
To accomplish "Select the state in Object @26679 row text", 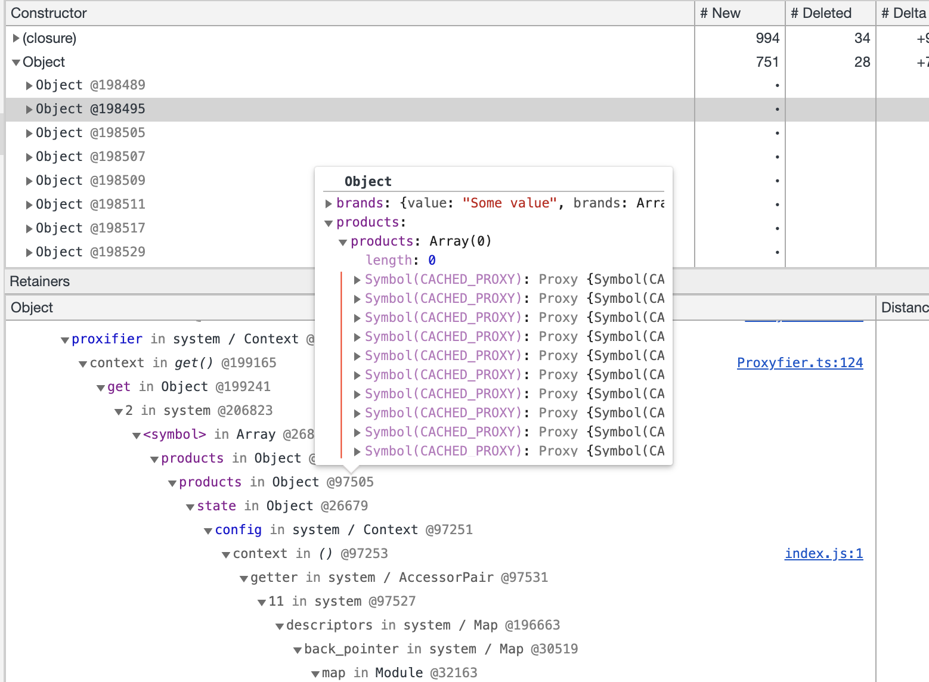I will (283, 506).
